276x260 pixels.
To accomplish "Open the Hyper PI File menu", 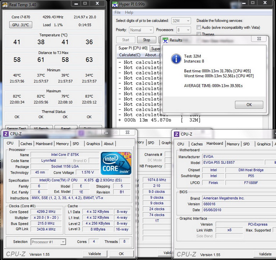I will [118, 12].
